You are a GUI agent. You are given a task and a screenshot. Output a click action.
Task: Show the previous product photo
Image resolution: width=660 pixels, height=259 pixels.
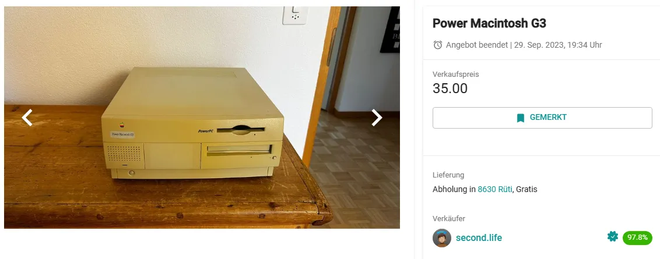tap(27, 118)
